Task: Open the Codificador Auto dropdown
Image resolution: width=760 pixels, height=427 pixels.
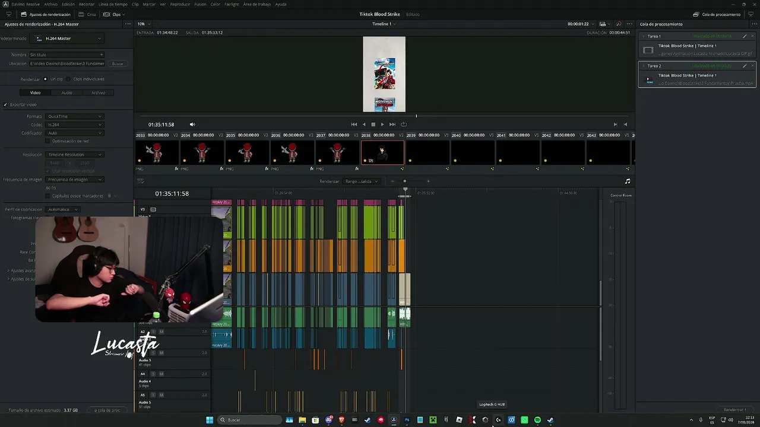Action: pos(75,133)
